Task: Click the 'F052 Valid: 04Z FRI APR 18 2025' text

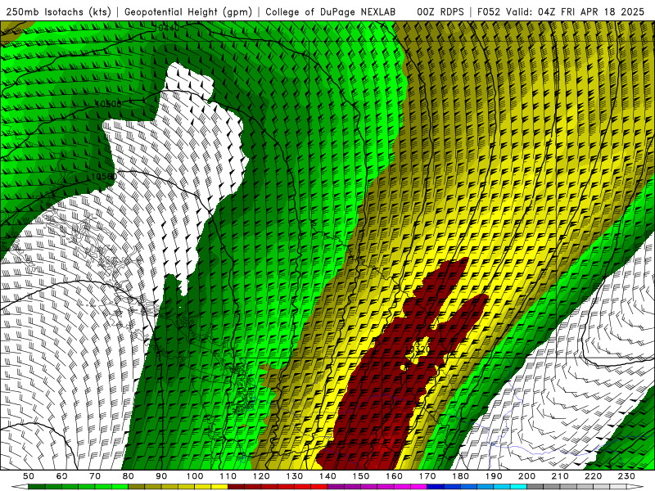Action: 561,11
